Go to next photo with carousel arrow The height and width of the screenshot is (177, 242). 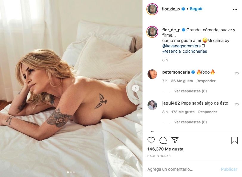(136, 88)
